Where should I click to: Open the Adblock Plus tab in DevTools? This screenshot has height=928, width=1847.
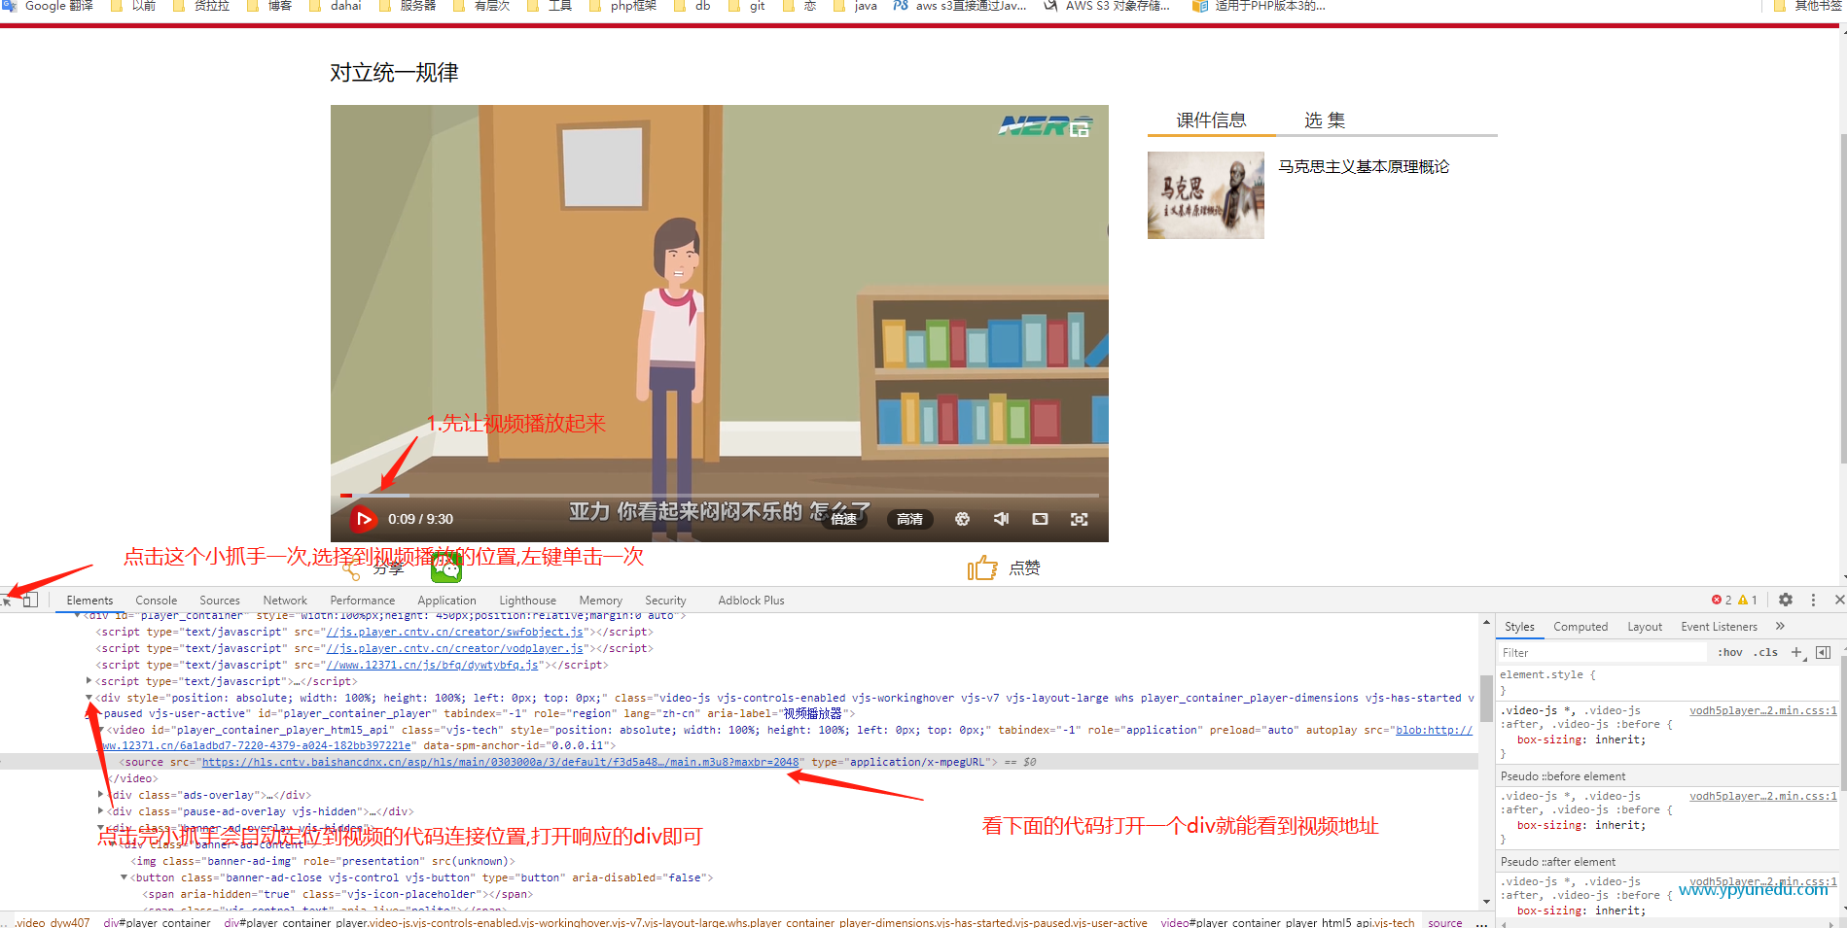click(752, 601)
